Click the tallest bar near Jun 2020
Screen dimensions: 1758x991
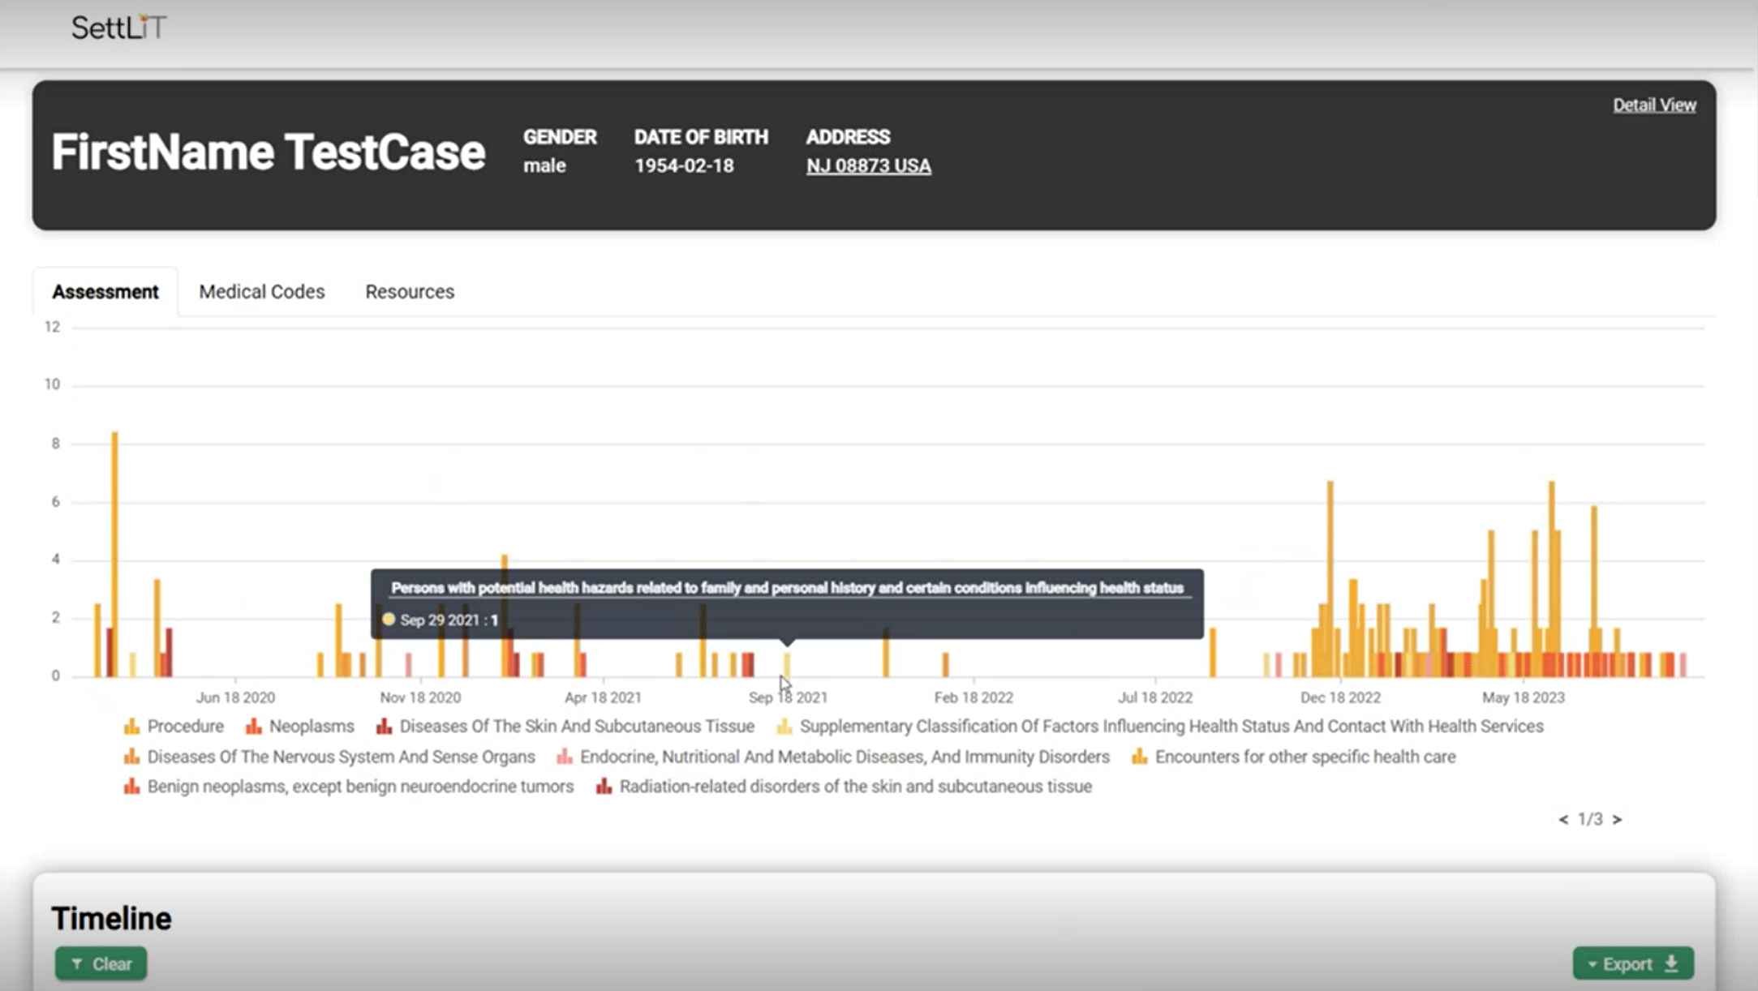coord(115,551)
